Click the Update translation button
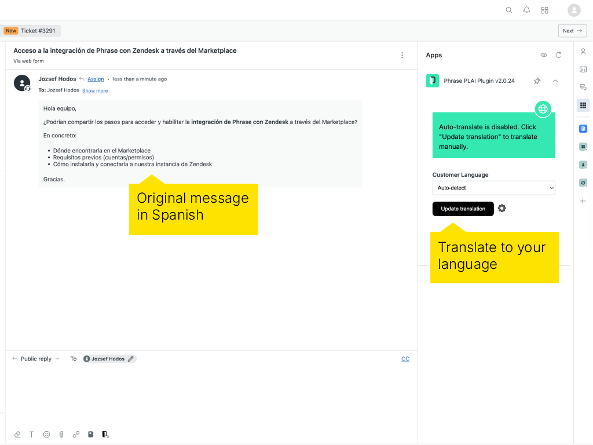The image size is (593, 445). click(x=463, y=209)
